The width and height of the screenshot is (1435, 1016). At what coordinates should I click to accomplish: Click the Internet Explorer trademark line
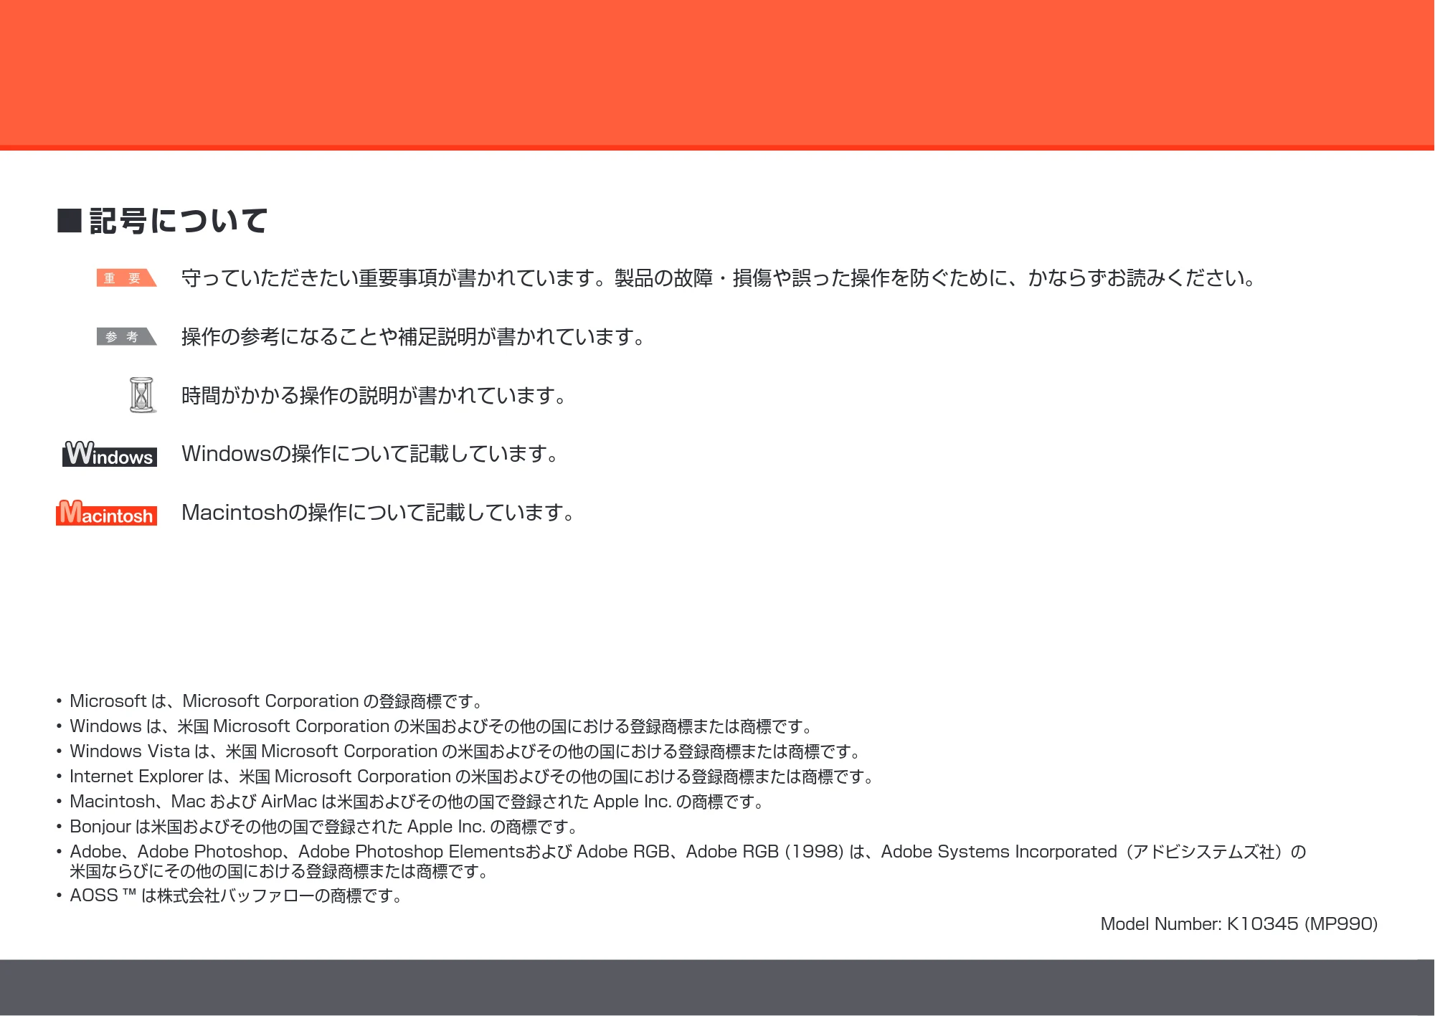pos(472,777)
